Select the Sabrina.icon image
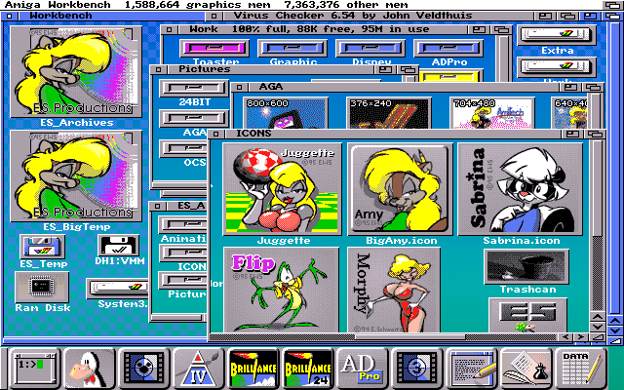The image size is (624, 390). (x=520, y=187)
